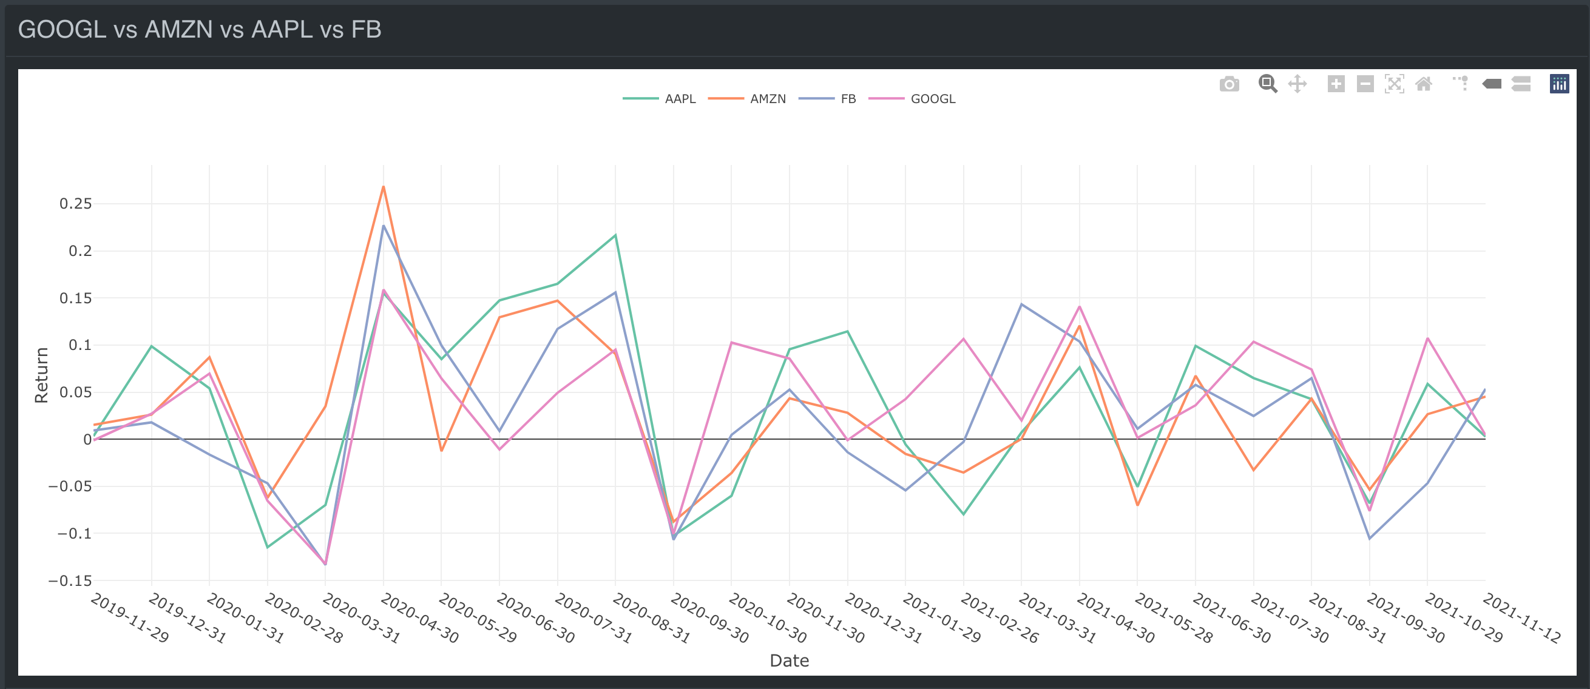The image size is (1590, 689).
Task: Click the Date x-axis title
Action: [x=789, y=660]
